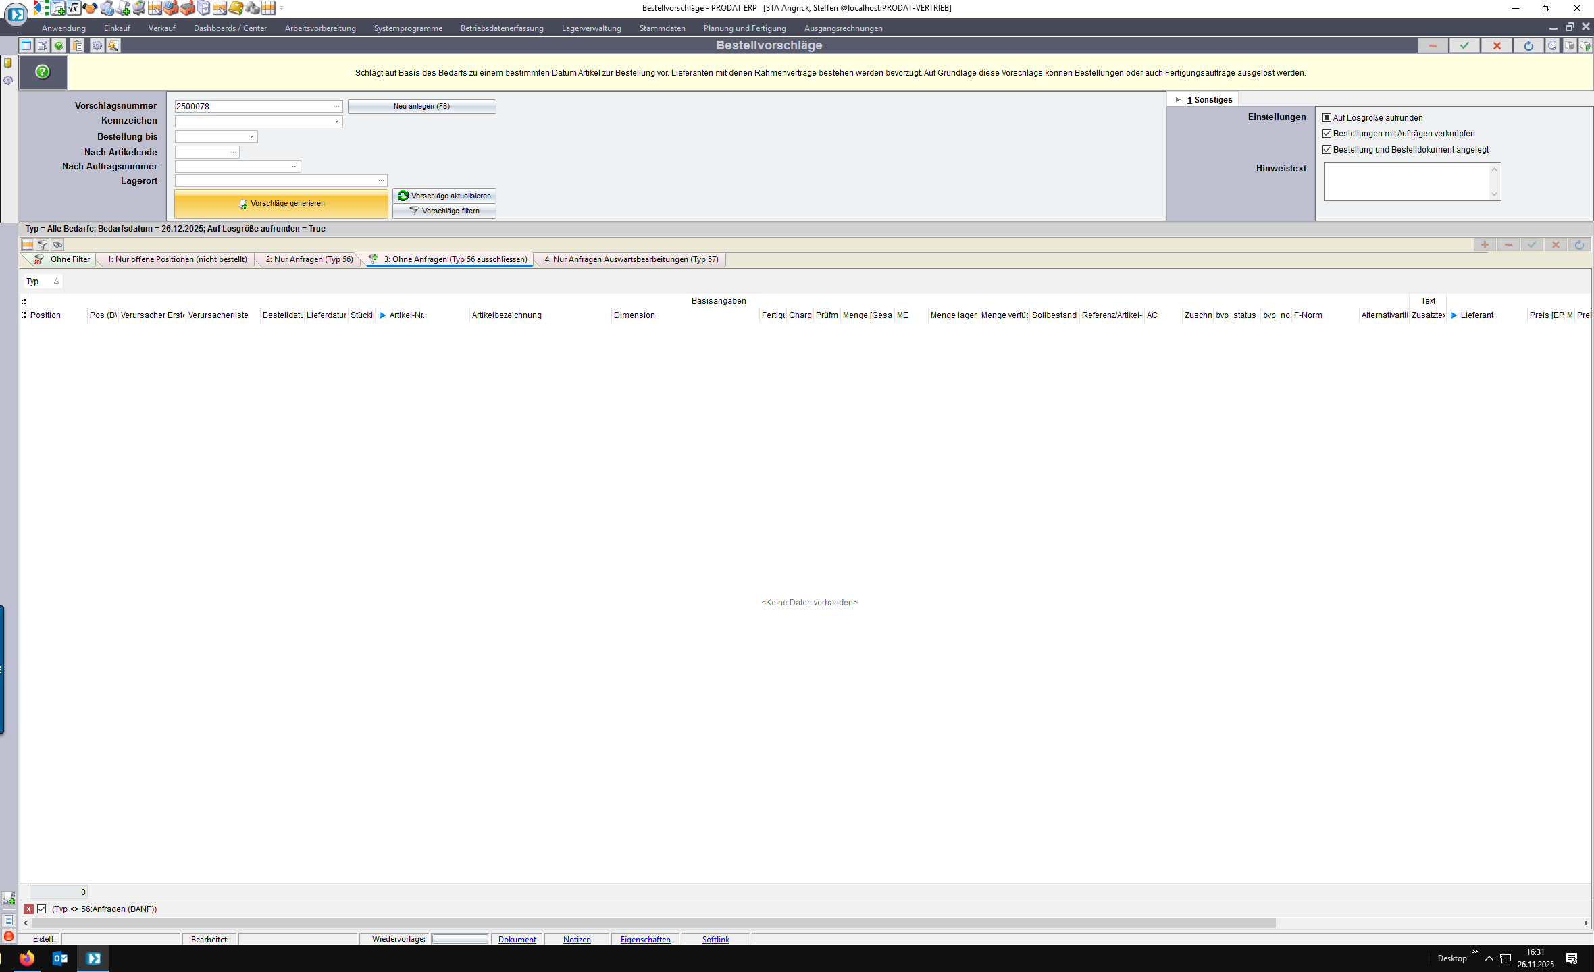Click the clipboard paste icon in form toolbar

[x=78, y=45]
